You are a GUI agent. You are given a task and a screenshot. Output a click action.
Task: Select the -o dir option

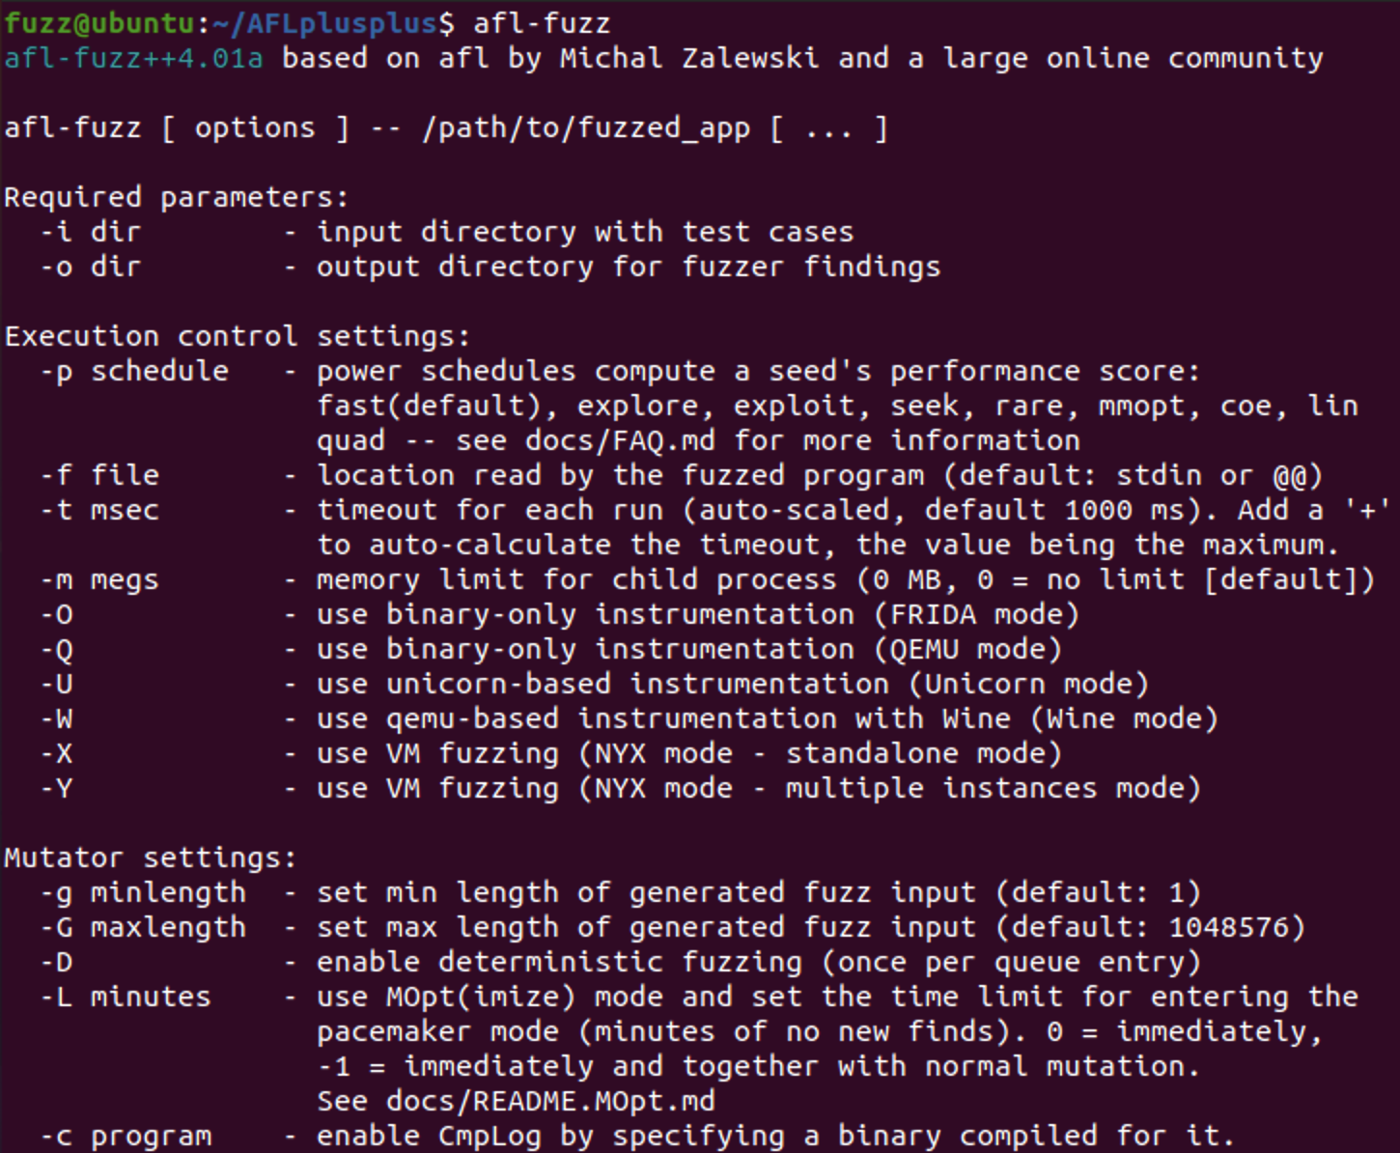[x=91, y=267]
